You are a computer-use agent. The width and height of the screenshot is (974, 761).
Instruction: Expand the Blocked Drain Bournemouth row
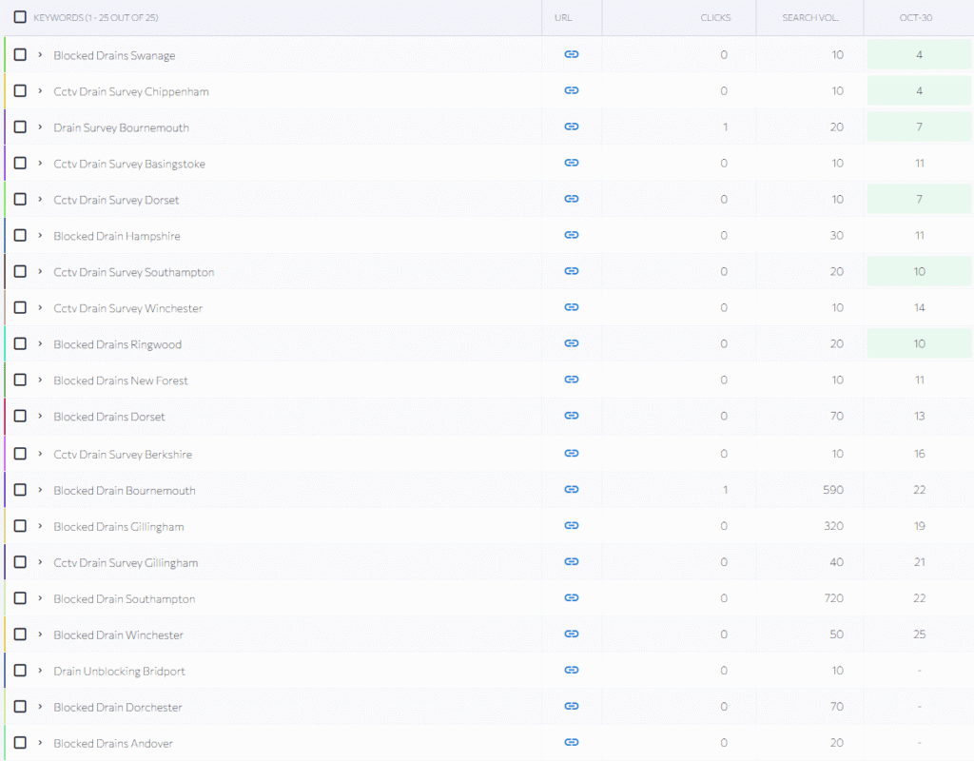pos(40,490)
